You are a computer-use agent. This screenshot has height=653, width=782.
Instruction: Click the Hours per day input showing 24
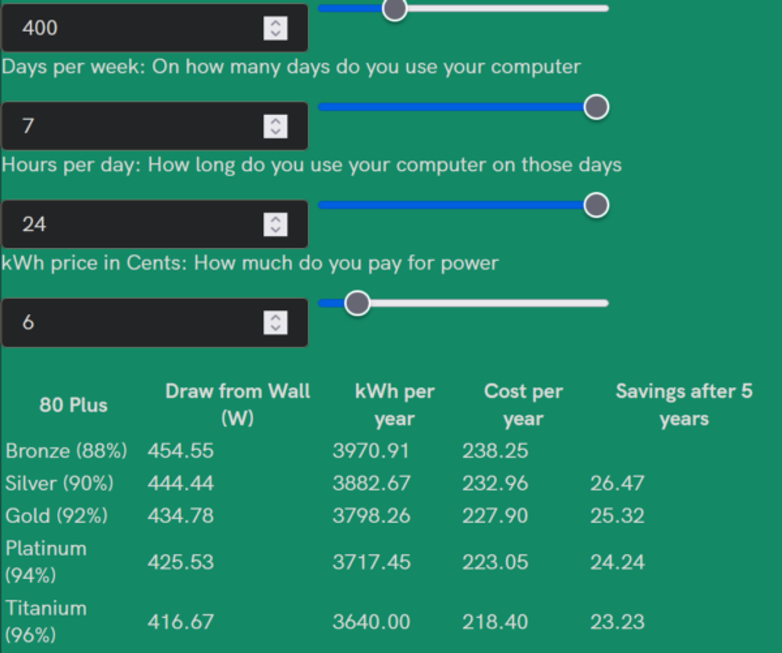[x=154, y=224]
